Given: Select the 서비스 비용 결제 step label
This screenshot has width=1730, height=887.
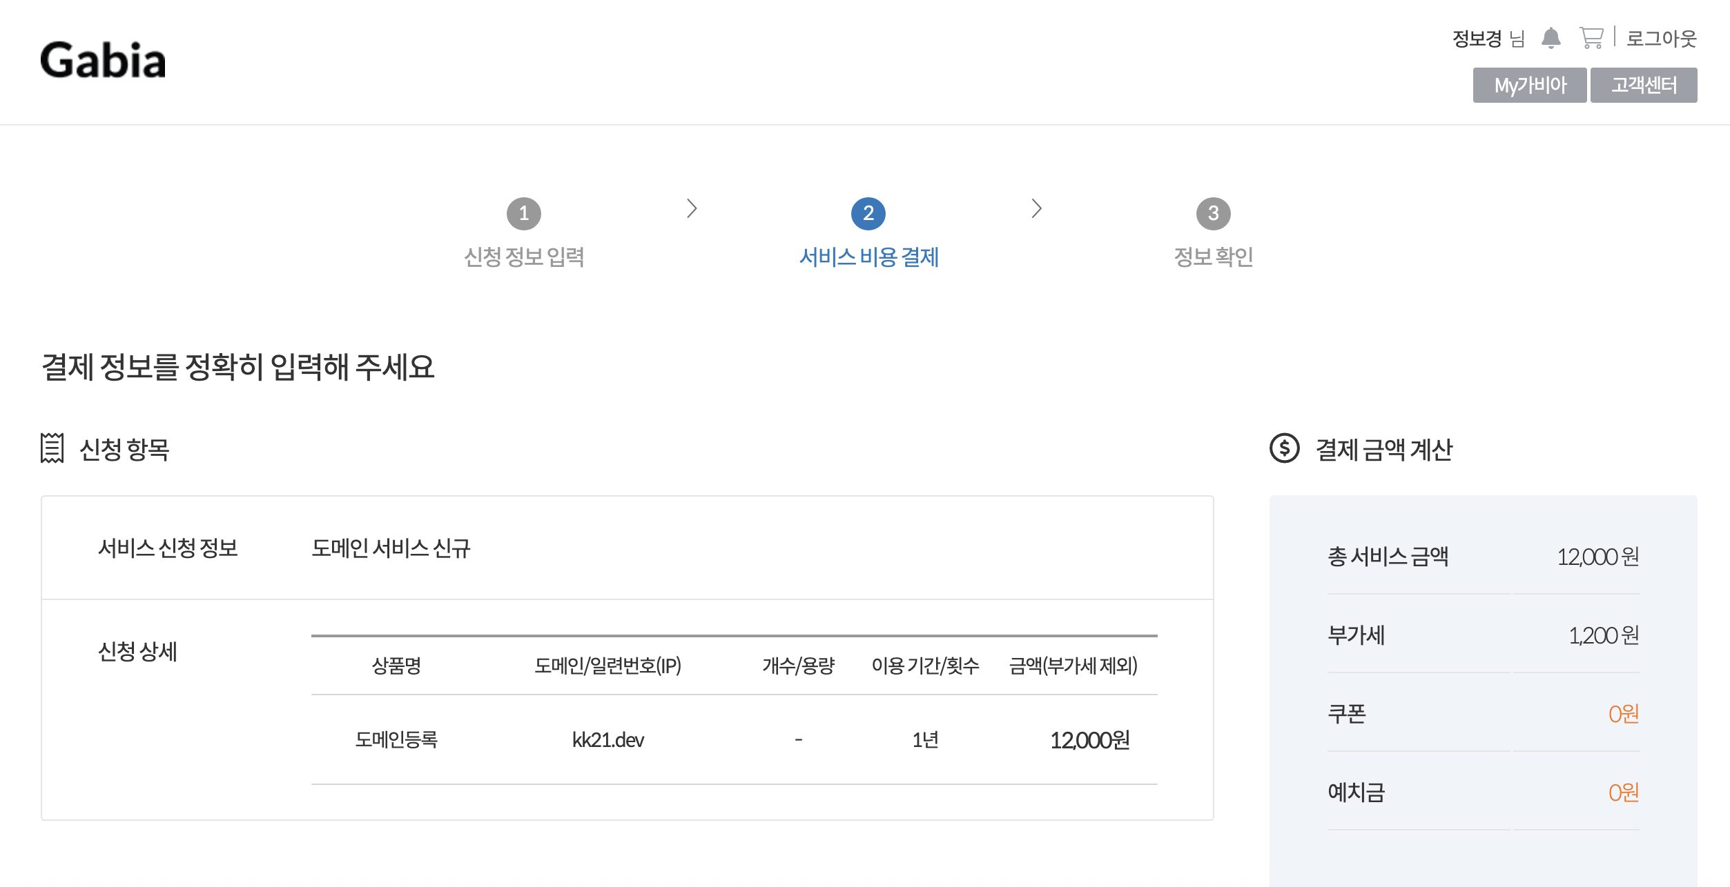Looking at the screenshot, I should pos(868,257).
